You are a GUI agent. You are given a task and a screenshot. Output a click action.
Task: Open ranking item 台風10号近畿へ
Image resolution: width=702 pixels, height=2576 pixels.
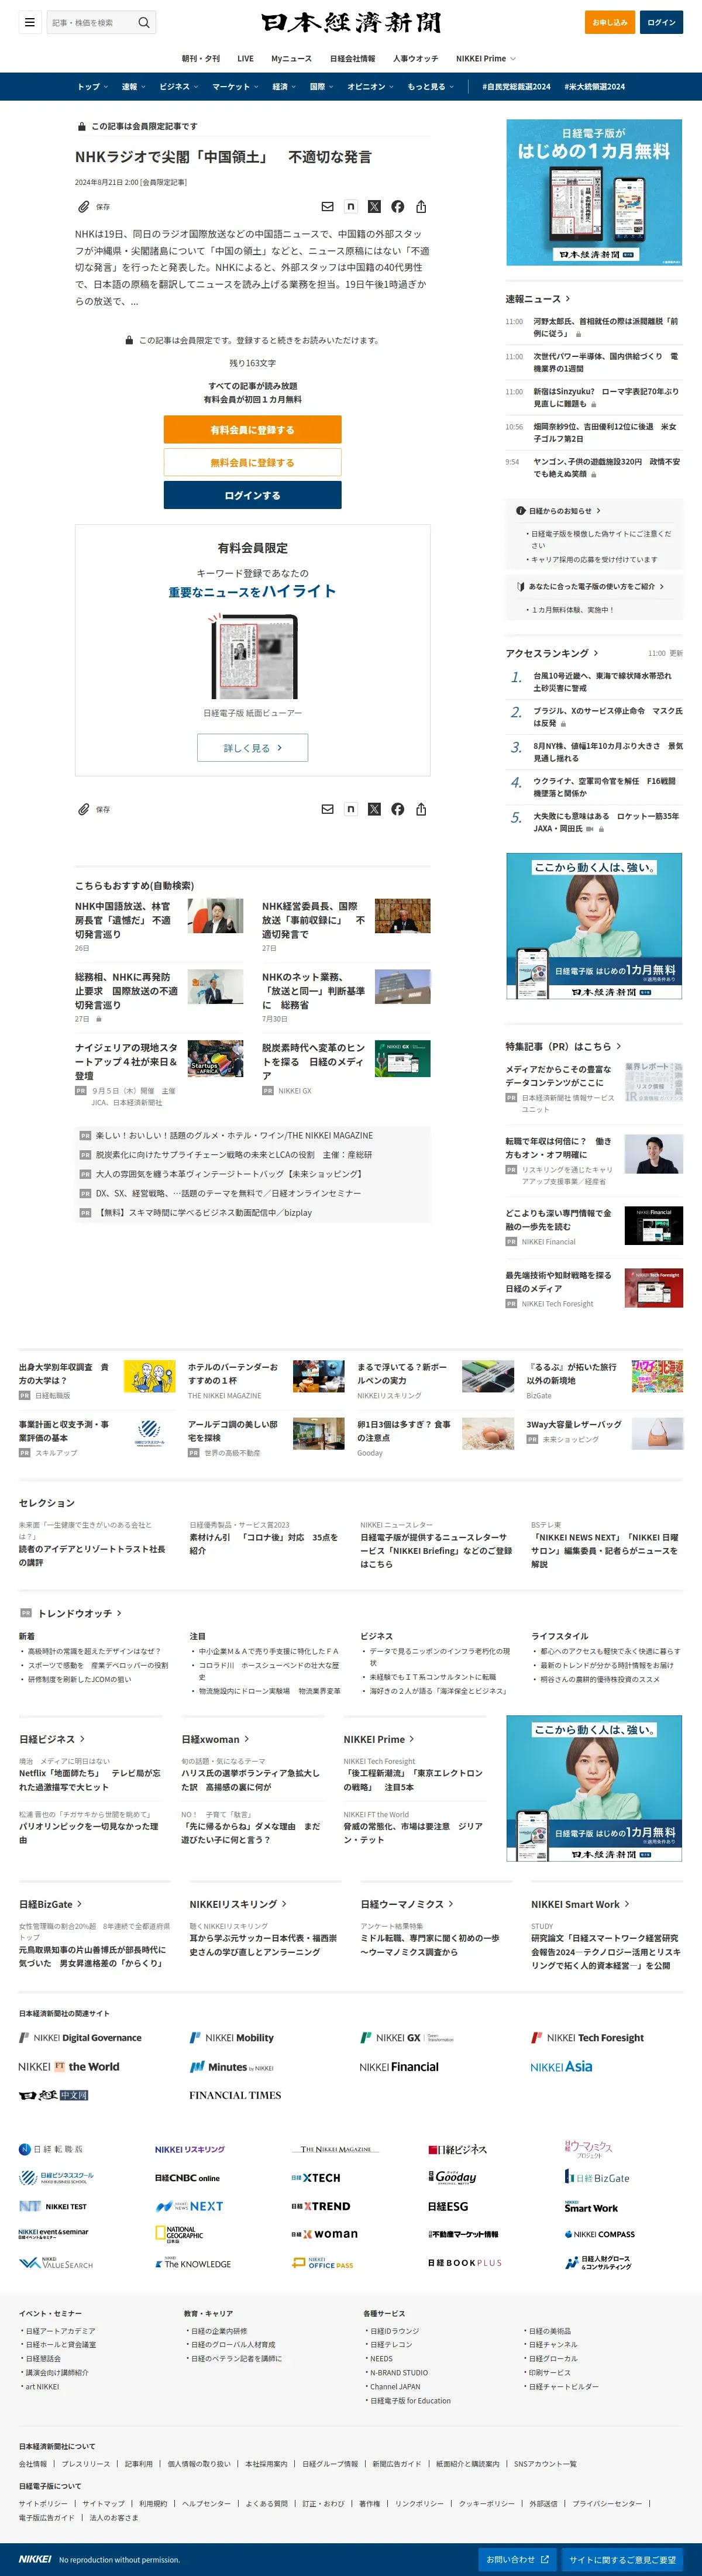coord(602,682)
